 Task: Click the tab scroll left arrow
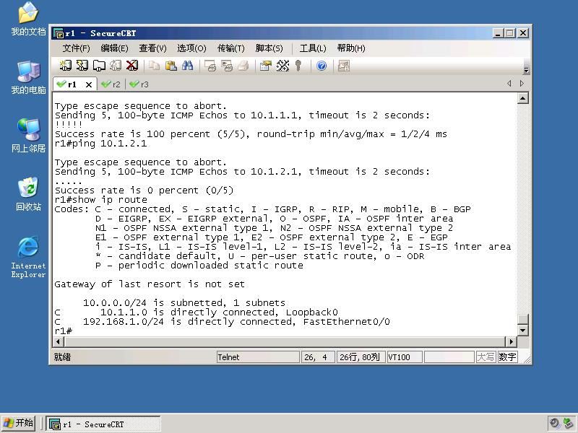tap(509, 83)
